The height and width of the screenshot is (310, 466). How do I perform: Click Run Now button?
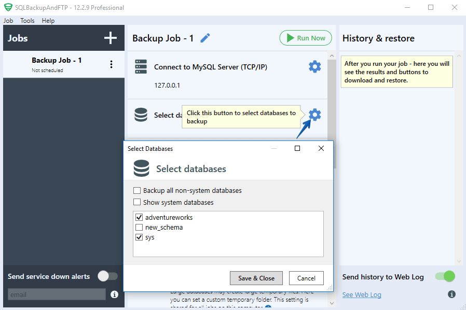point(306,38)
